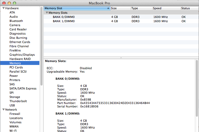Select PCI Cards in the sidebar

[x=16, y=67]
